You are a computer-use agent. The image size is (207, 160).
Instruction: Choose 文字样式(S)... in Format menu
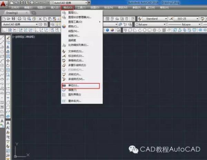(82, 51)
